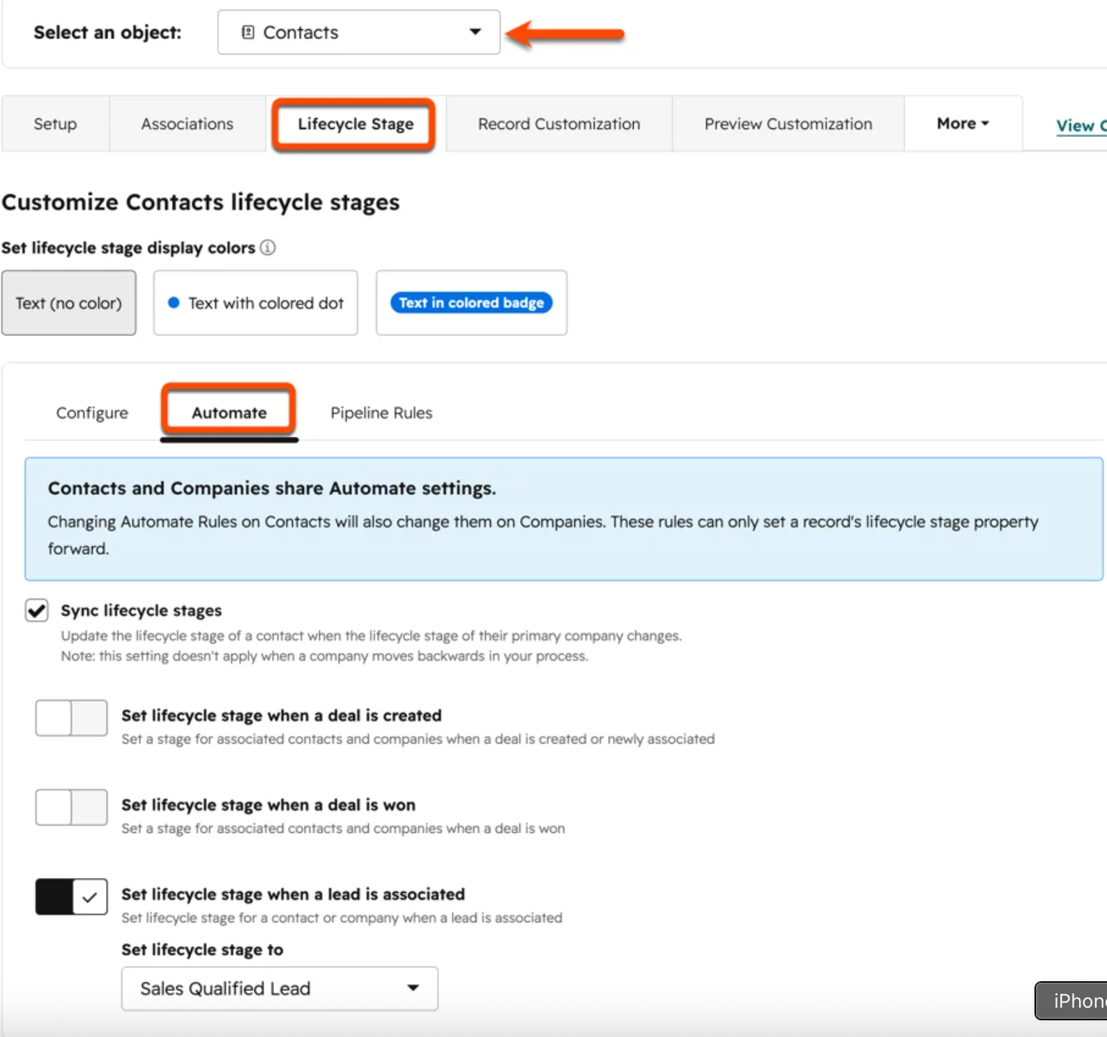
Task: Go to Record Customization tab
Action: pos(558,124)
